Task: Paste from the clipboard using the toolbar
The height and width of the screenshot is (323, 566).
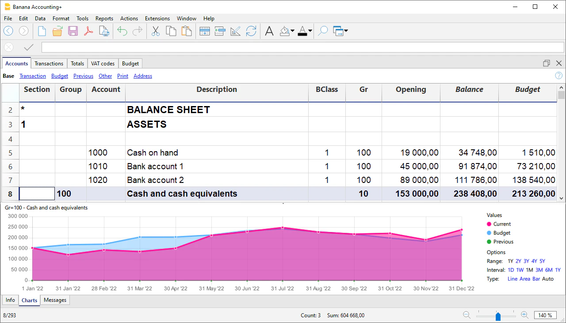Action: click(x=186, y=31)
